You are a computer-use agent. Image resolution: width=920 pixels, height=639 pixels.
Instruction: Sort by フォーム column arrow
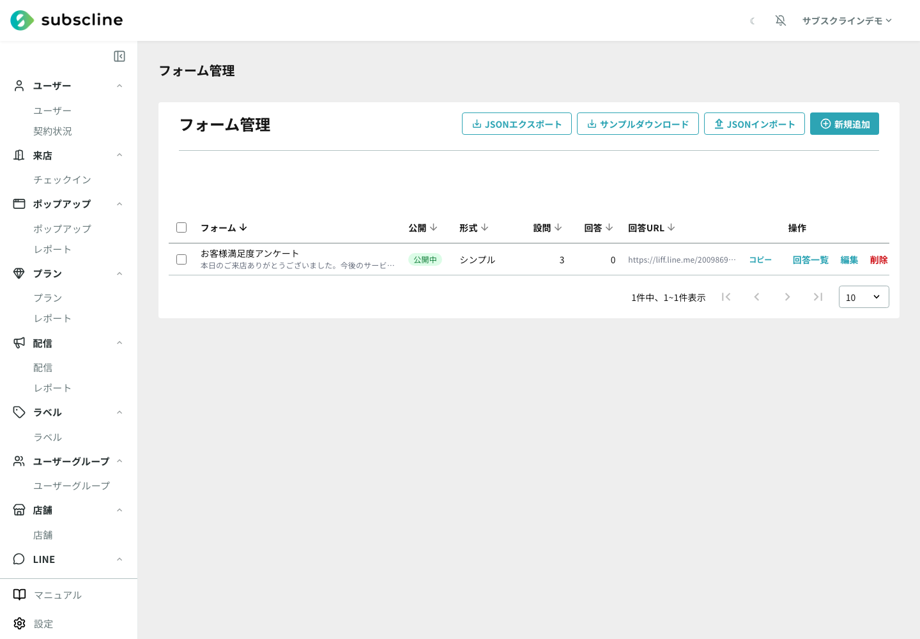(x=243, y=227)
